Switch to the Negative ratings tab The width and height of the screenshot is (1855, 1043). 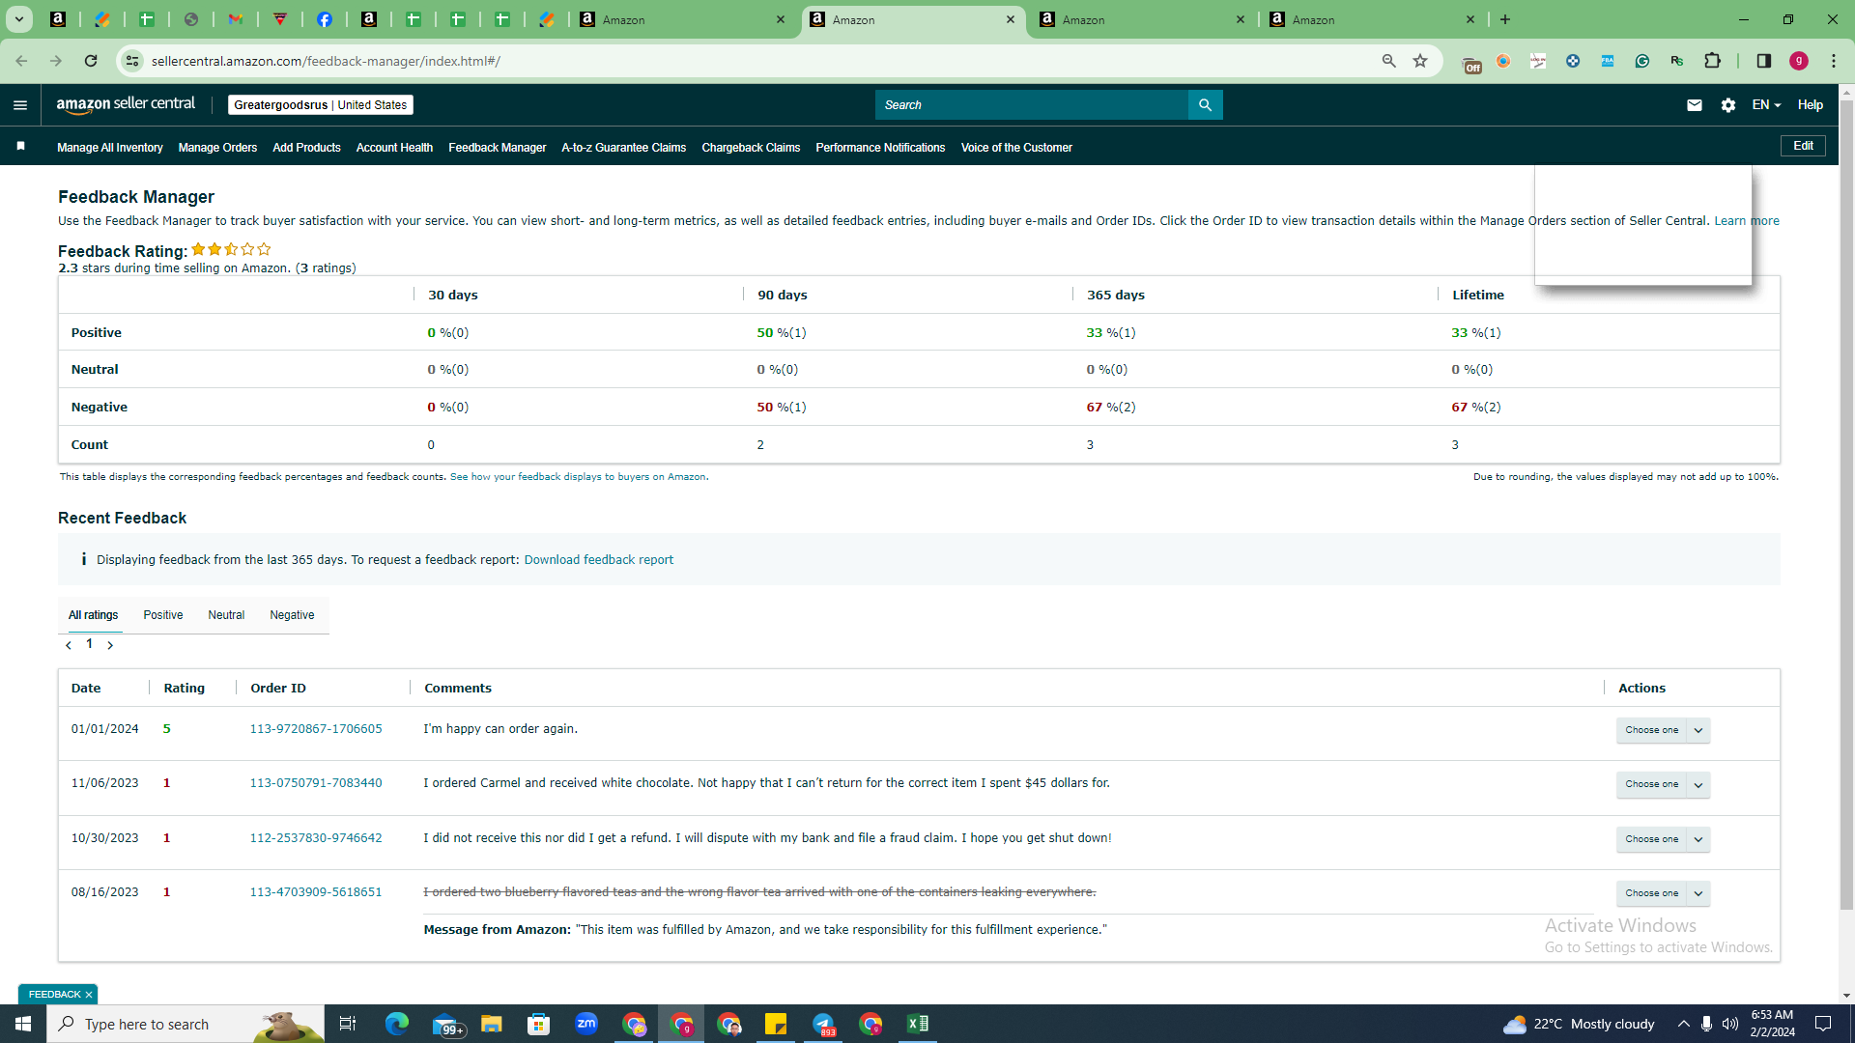pos(292,615)
